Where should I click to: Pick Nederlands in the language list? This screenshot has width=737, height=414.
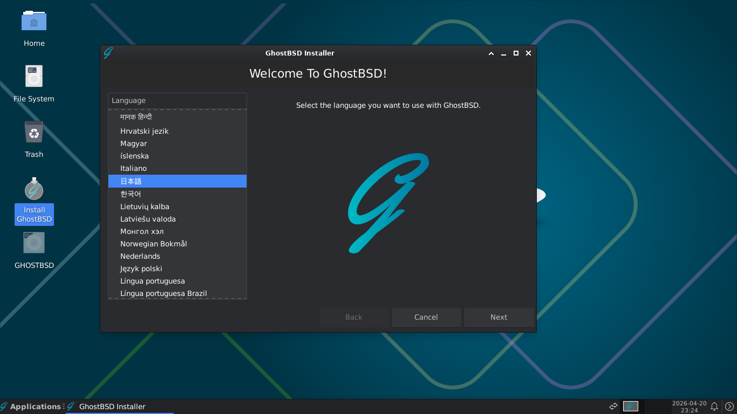(x=178, y=256)
